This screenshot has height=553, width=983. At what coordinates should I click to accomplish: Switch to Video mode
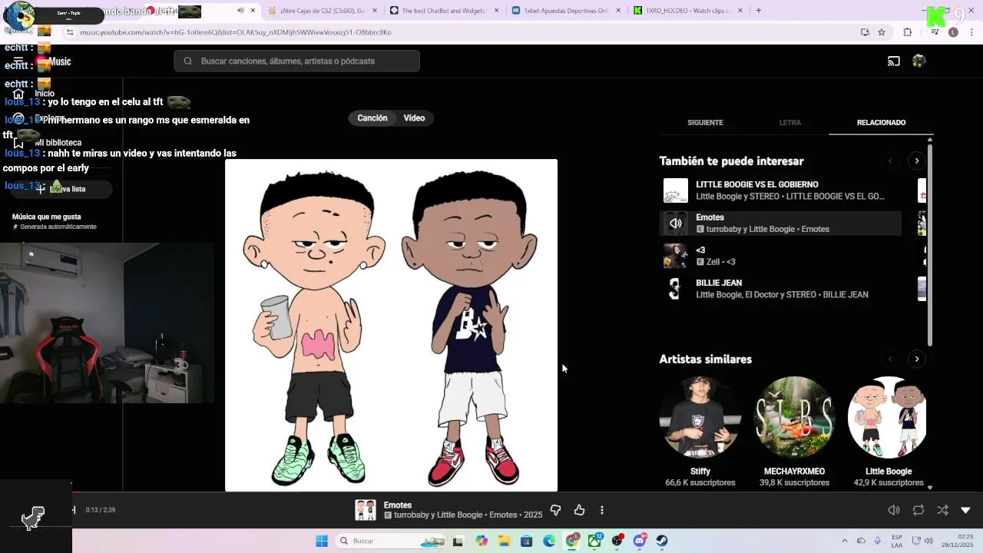[x=414, y=118]
